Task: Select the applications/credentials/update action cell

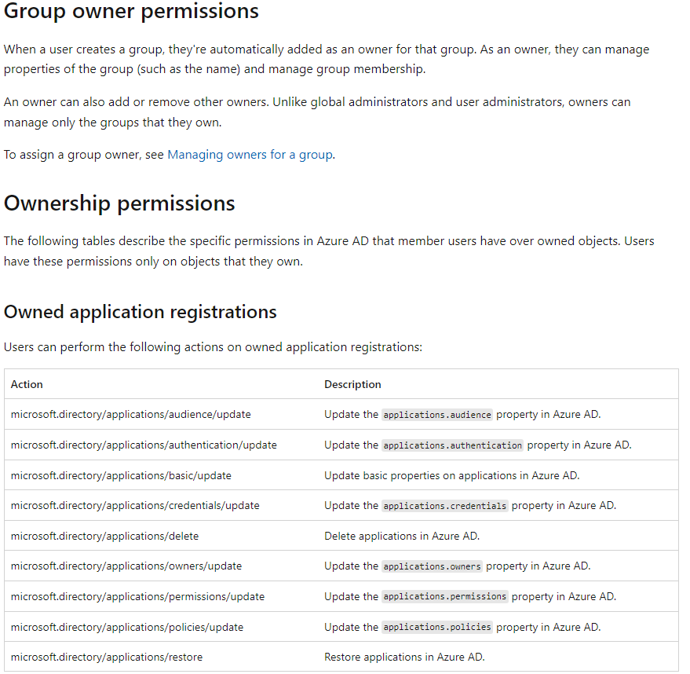Action: [x=135, y=505]
